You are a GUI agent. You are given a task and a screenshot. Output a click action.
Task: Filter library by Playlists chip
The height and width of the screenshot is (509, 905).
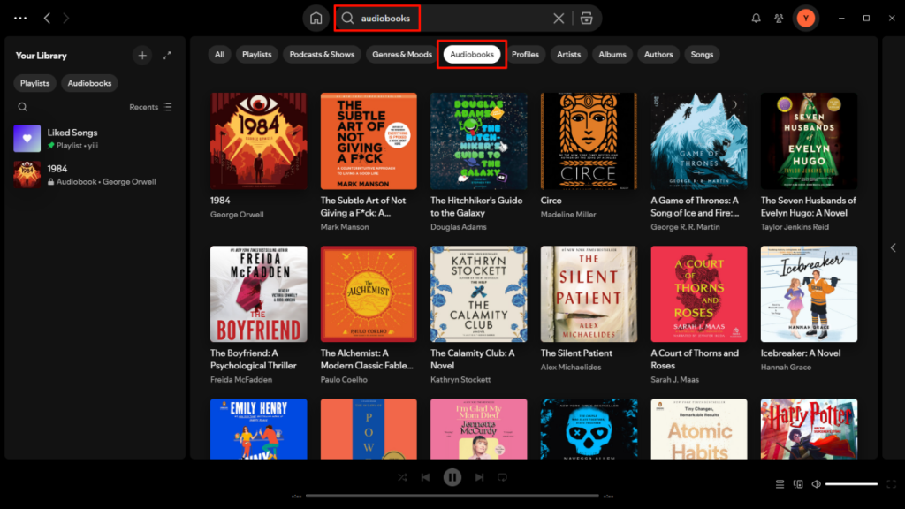click(35, 83)
